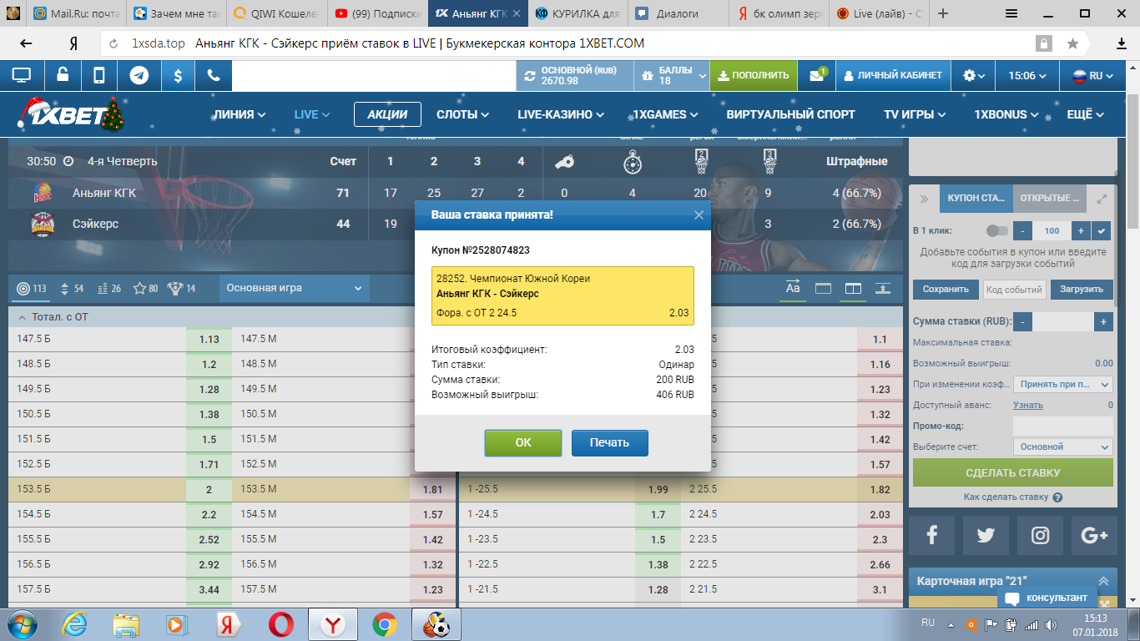
Task: Click the phone callback icon
Action: [x=214, y=75]
